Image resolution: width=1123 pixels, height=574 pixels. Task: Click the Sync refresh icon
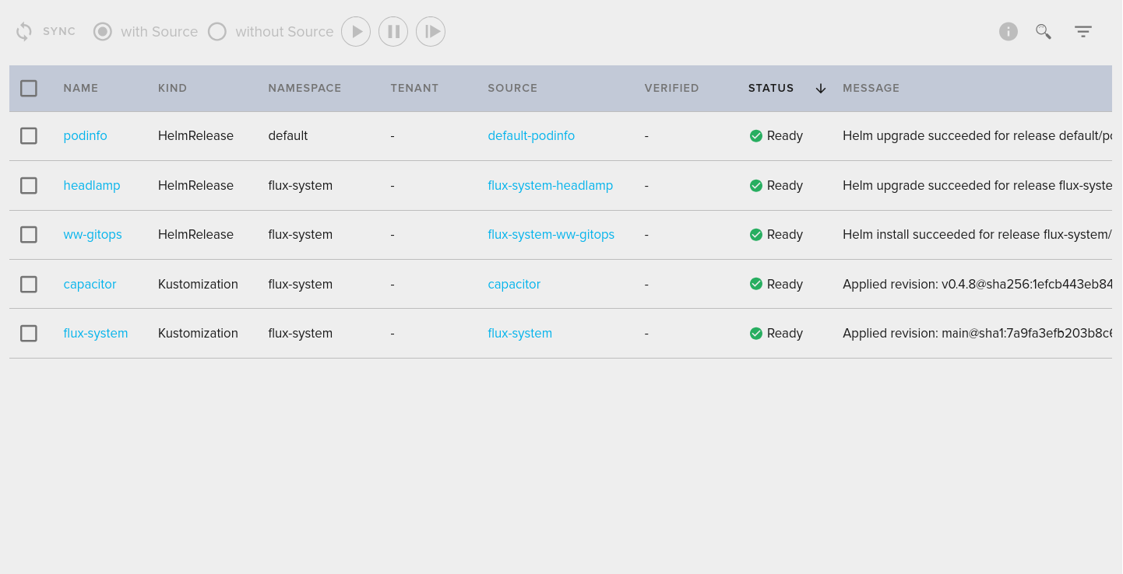point(24,32)
